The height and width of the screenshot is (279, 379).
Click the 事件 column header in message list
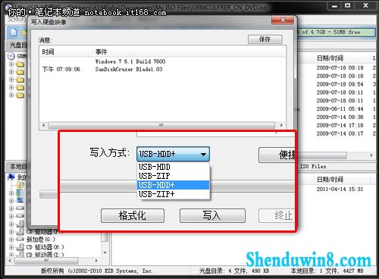(101, 52)
